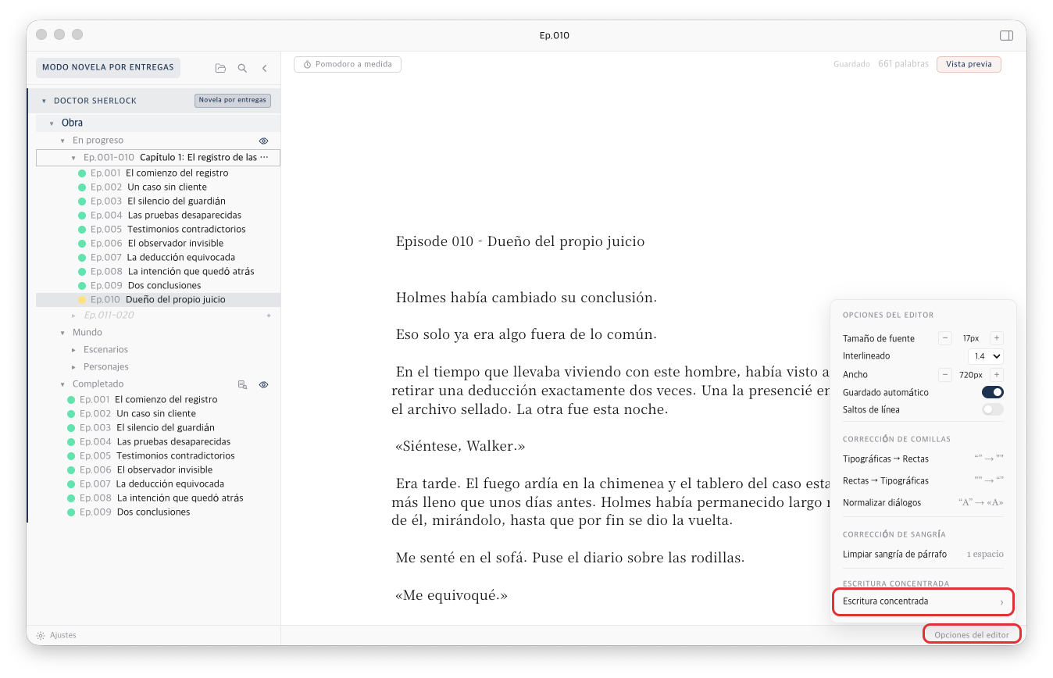1053x678 pixels.
Task: Collapse the Obra section
Action: (52, 123)
